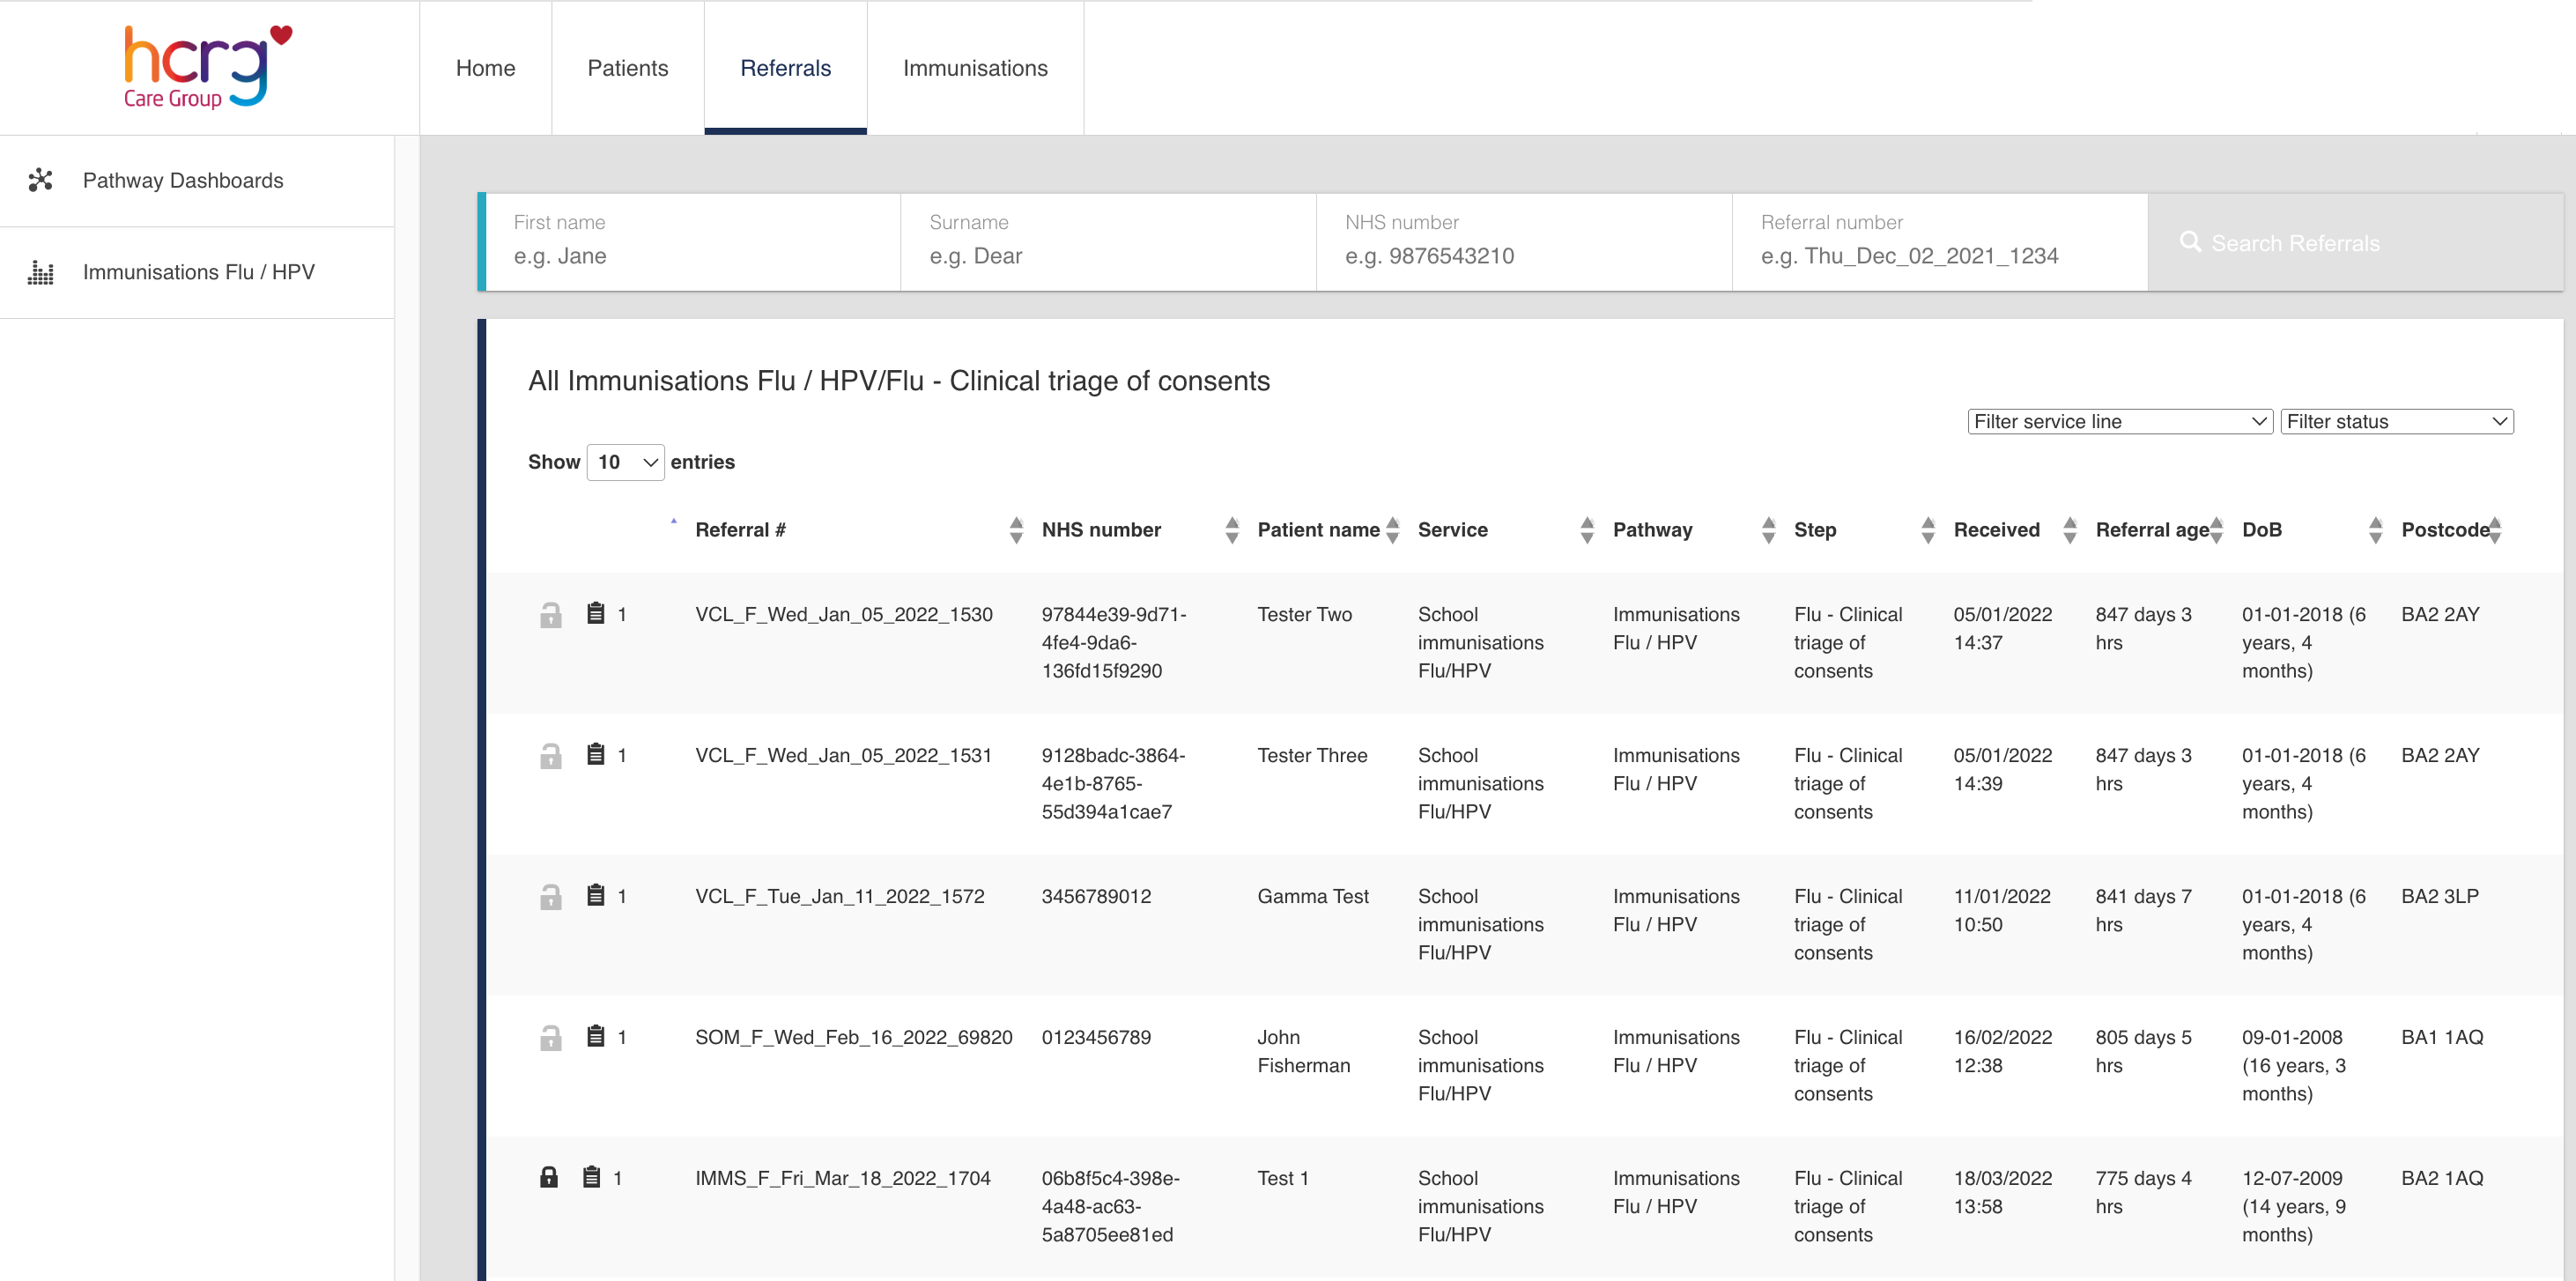Open the Immunisations tab
Viewport: 2576px width, 1281px height.
[x=974, y=68]
